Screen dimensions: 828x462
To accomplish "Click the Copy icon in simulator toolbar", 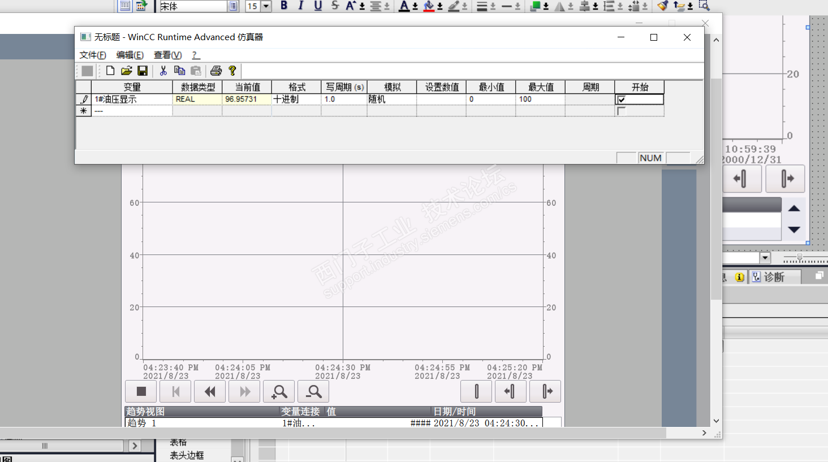I will [x=179, y=71].
